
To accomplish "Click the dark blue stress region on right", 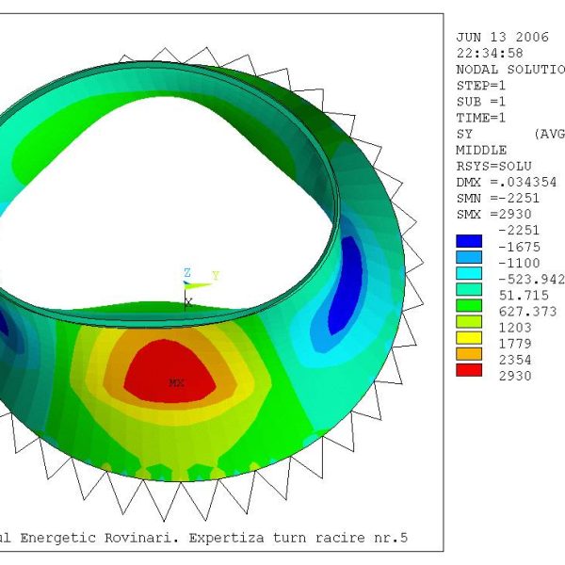I will tap(346, 285).
